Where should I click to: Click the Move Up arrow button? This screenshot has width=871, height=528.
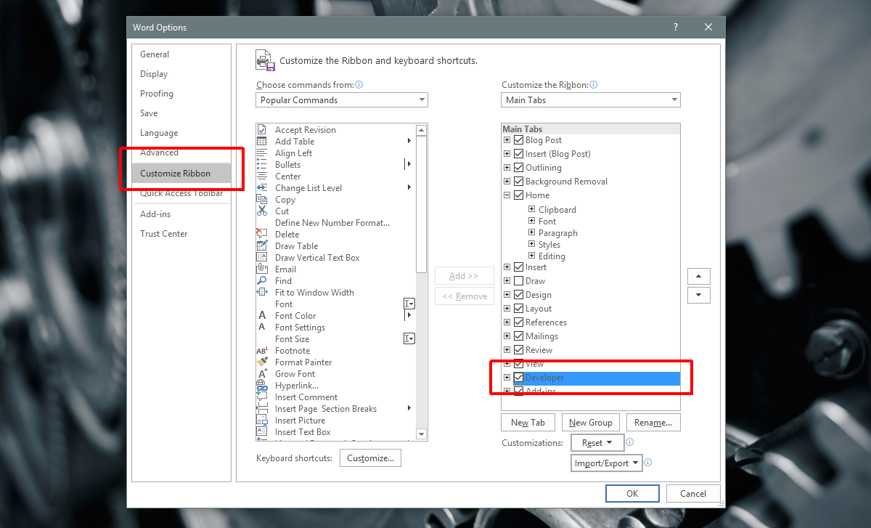click(x=698, y=277)
